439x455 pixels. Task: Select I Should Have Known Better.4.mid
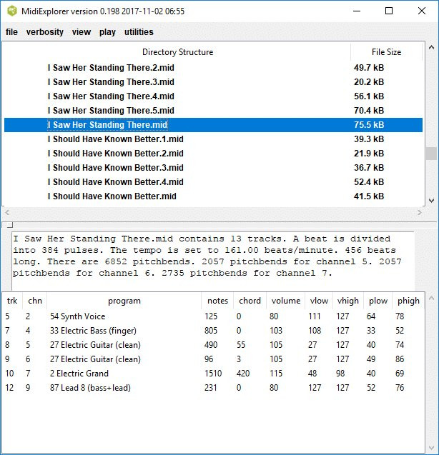click(213, 182)
